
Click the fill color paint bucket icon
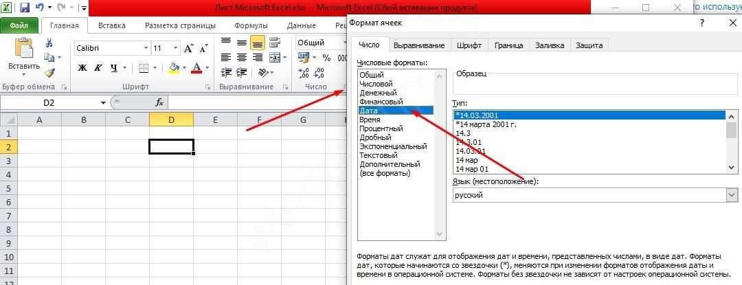pos(173,68)
